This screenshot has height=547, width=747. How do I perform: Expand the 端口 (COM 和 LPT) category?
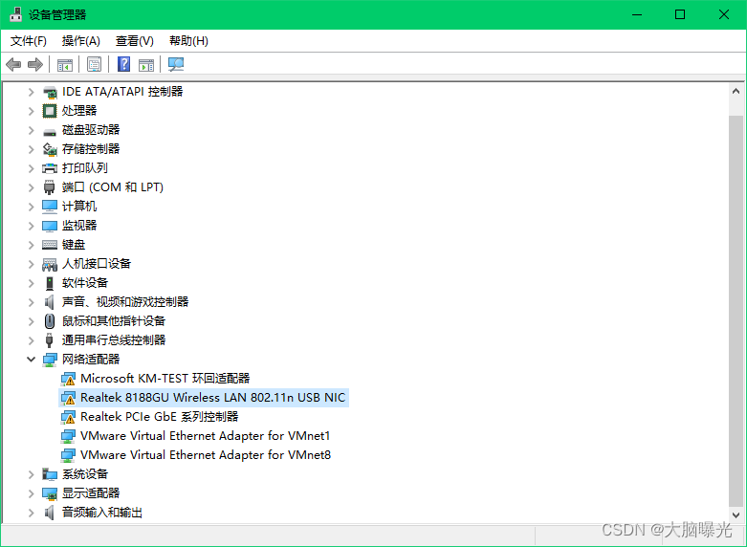coord(31,187)
